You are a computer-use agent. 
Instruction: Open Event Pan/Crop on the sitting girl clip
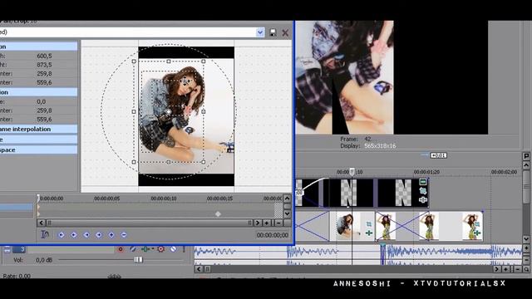point(369,224)
